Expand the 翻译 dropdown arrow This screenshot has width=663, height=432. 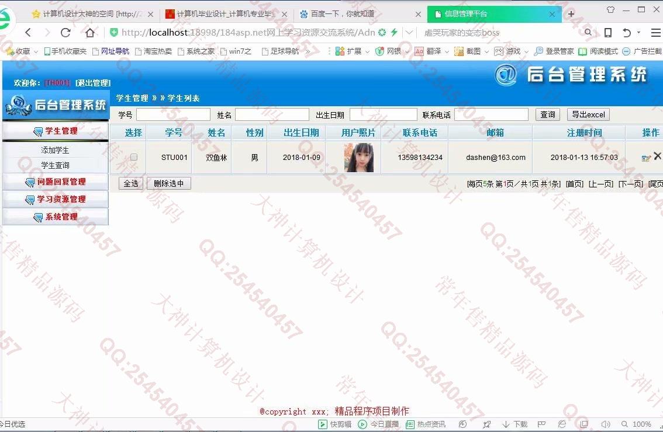pos(447,52)
